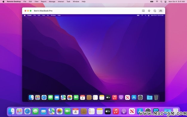187x117 pixels.
Task: Open Contacts in the remote MacBook dock
Action: pos(89,98)
